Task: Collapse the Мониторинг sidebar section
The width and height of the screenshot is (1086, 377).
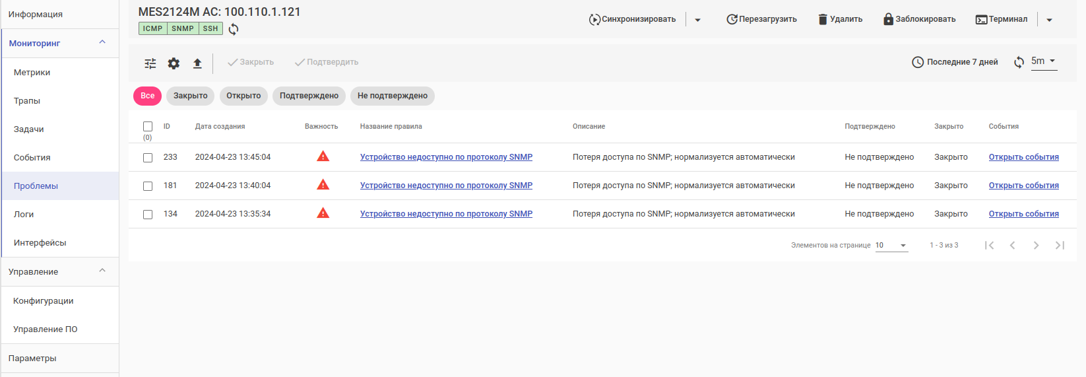Action: click(102, 42)
